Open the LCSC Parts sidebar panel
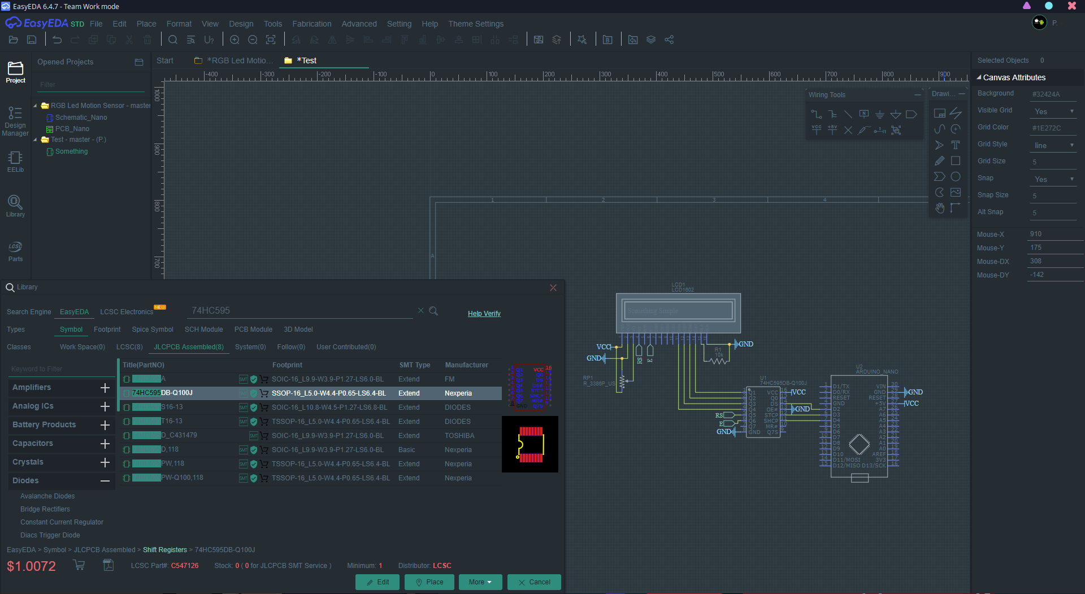Viewport: 1085px width, 594px height. tap(15, 251)
